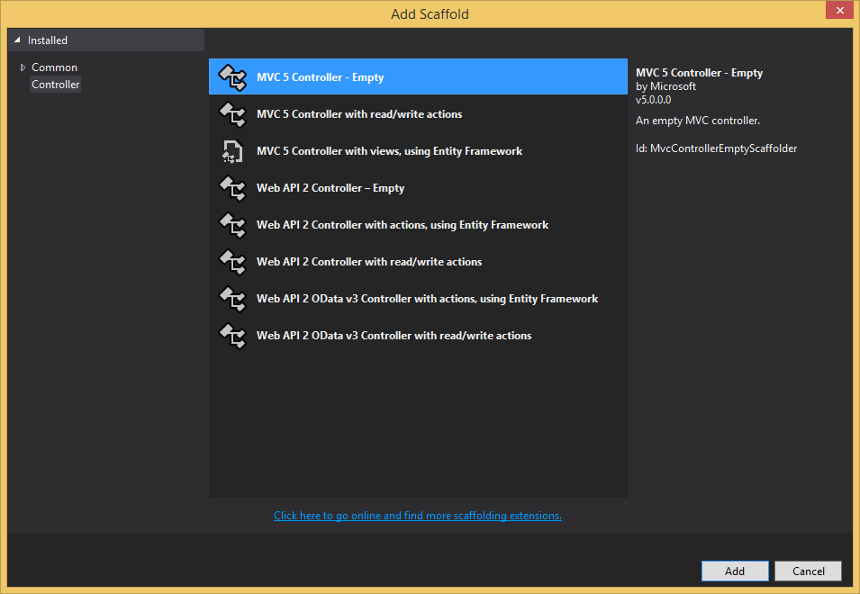The image size is (860, 594).
Task: Click the MVC 5 Controller - Empty icon
Action: tap(232, 77)
